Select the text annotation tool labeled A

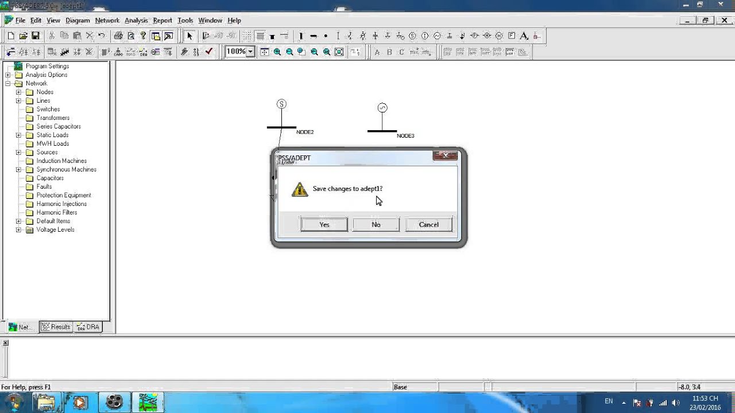pos(524,36)
